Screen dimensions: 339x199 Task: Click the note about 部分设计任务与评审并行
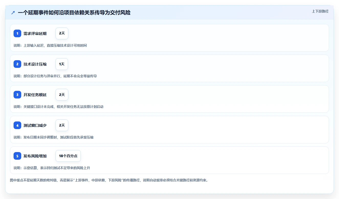(x=55, y=76)
